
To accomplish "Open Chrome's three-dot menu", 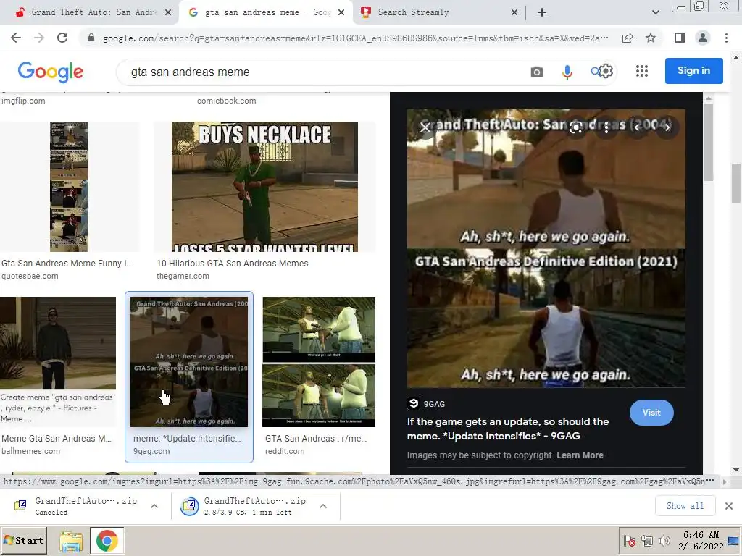I will pos(726,38).
